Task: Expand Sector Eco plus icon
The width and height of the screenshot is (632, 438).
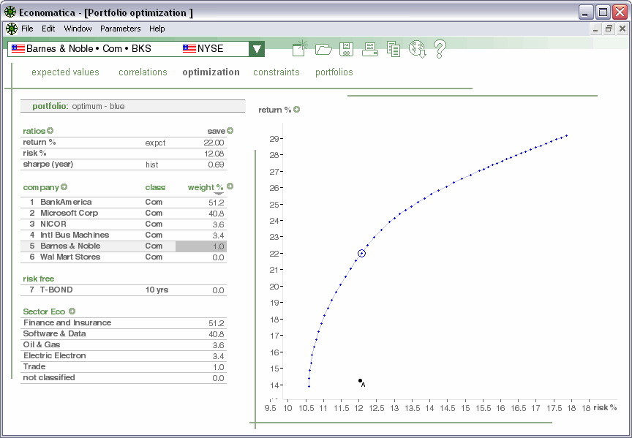Action: pos(72,311)
